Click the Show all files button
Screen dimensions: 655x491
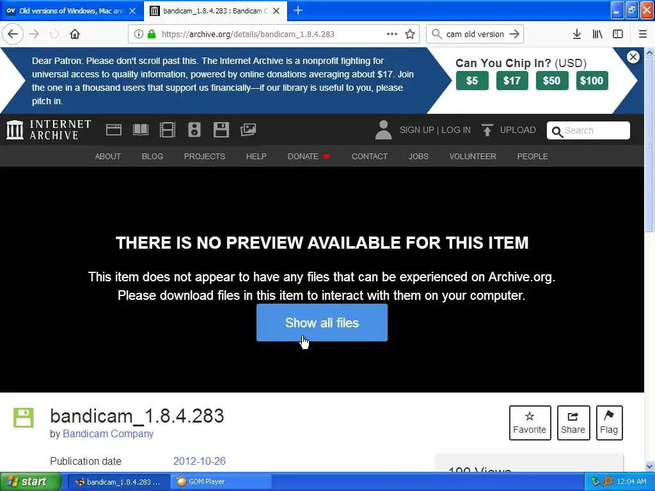322,322
